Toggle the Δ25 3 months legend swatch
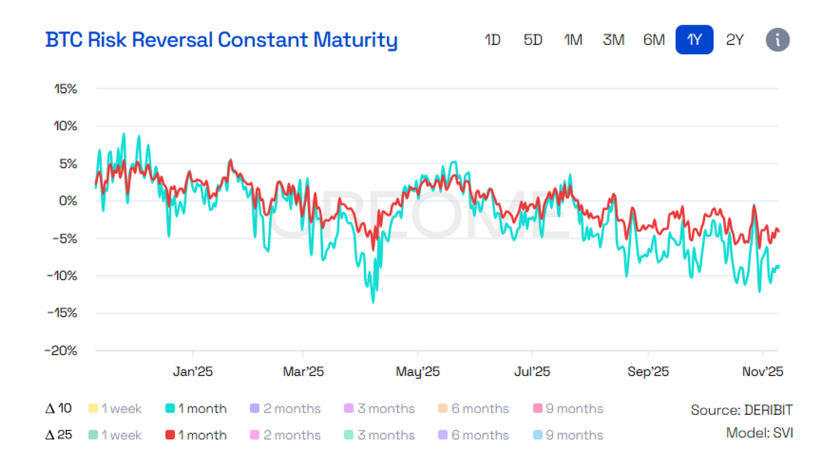824x460 pixels. tap(348, 435)
